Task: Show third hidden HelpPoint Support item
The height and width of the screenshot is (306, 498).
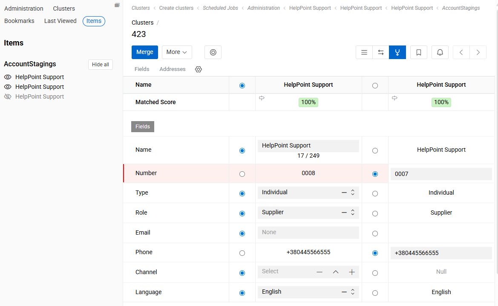Action: click(8, 96)
